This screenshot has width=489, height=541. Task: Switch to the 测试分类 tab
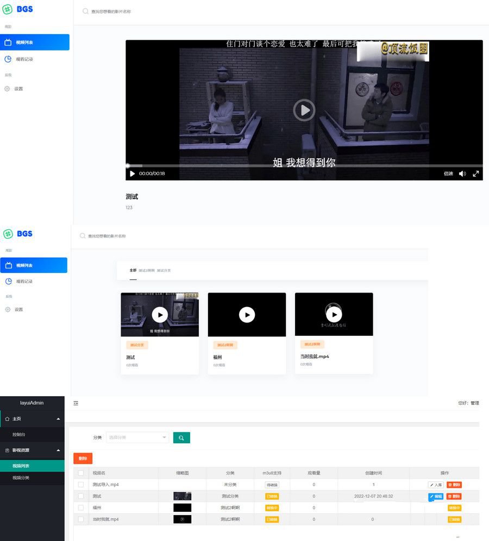coord(164,270)
